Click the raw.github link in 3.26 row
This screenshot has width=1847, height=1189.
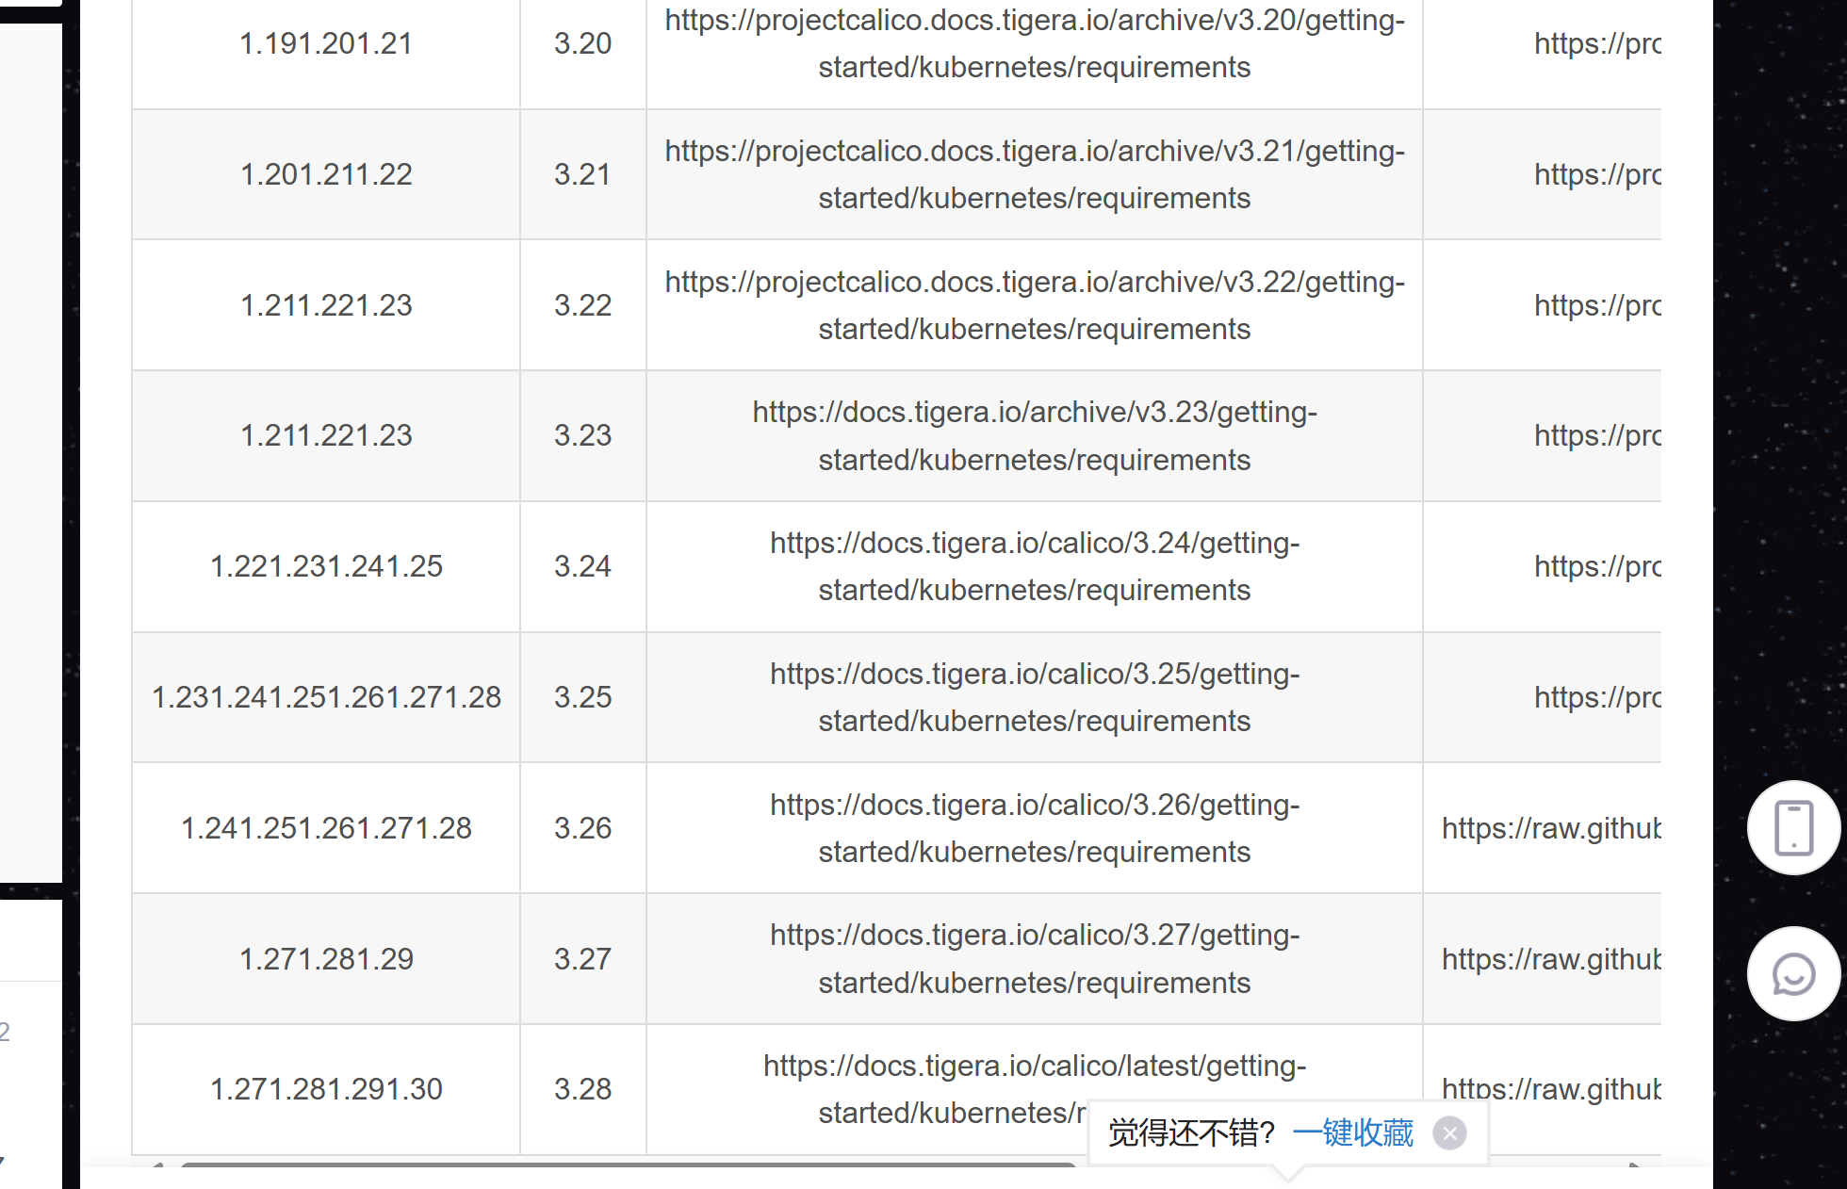point(1550,828)
